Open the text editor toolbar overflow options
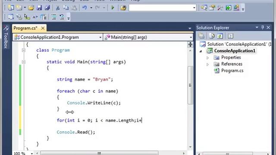 69,18
